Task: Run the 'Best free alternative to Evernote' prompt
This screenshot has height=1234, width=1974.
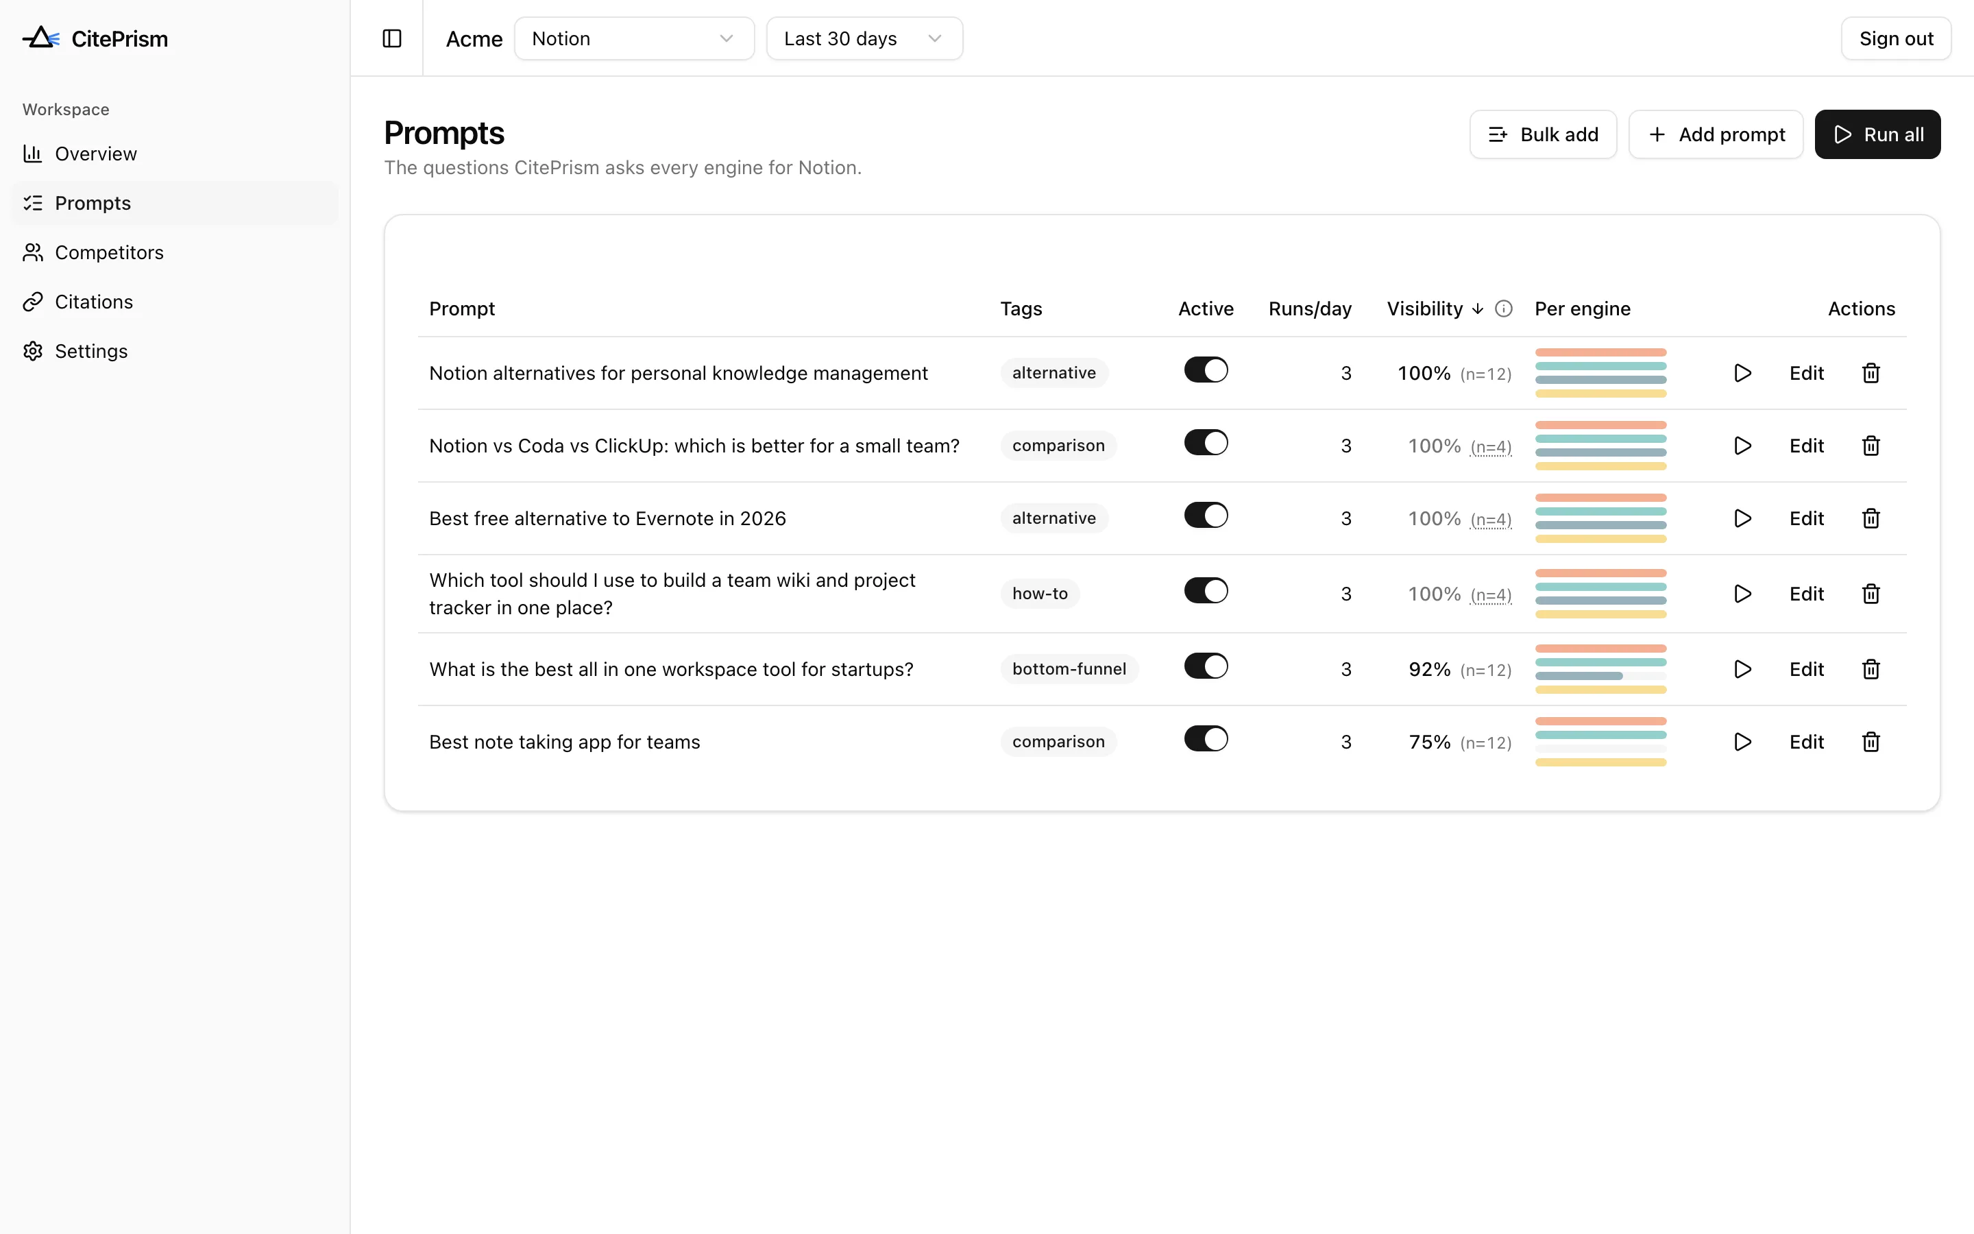Action: [1742, 518]
